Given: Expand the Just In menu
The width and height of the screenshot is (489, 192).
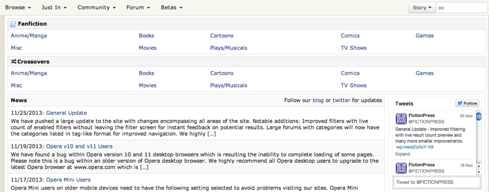Looking at the screenshot, I should pyautogui.click(x=54, y=7).
